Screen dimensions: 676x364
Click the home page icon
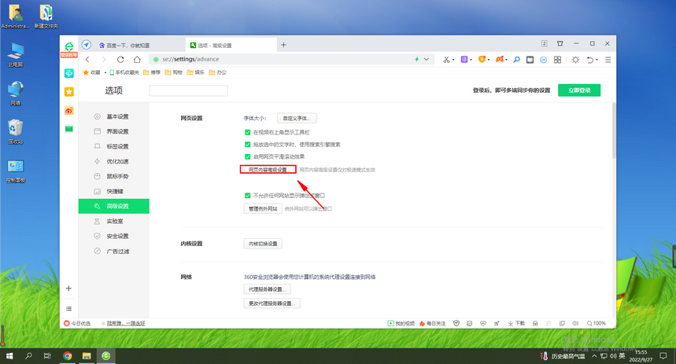pyautogui.click(x=137, y=60)
